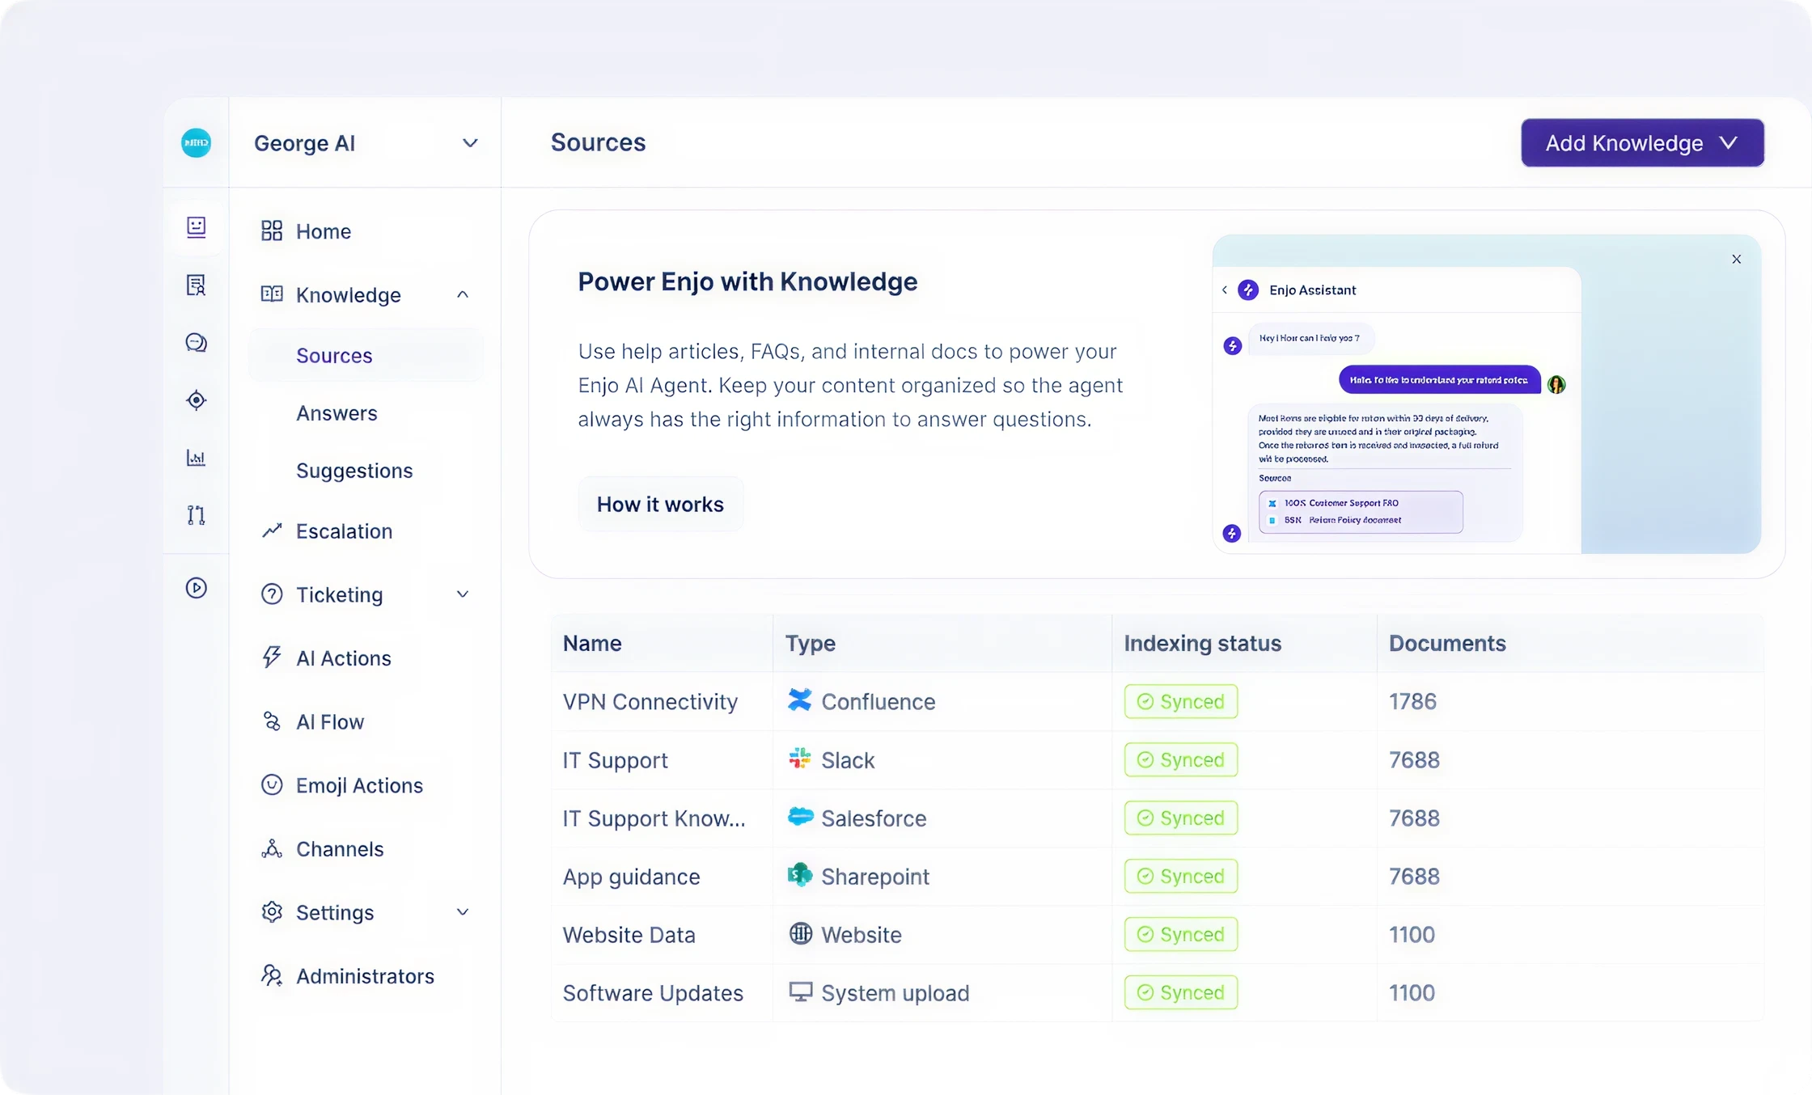Click the How it works button
Viewport: 1812px width, 1095px height.
(x=660, y=505)
